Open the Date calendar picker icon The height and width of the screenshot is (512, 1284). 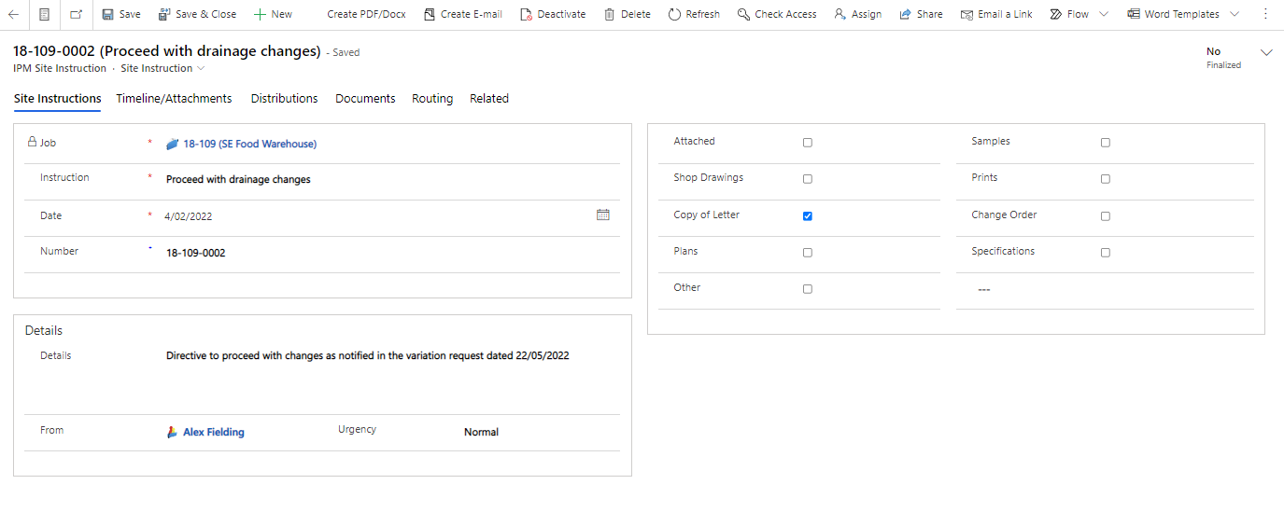(x=603, y=214)
